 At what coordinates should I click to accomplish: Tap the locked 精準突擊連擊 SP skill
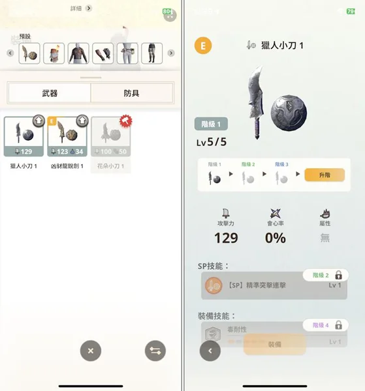(x=274, y=285)
